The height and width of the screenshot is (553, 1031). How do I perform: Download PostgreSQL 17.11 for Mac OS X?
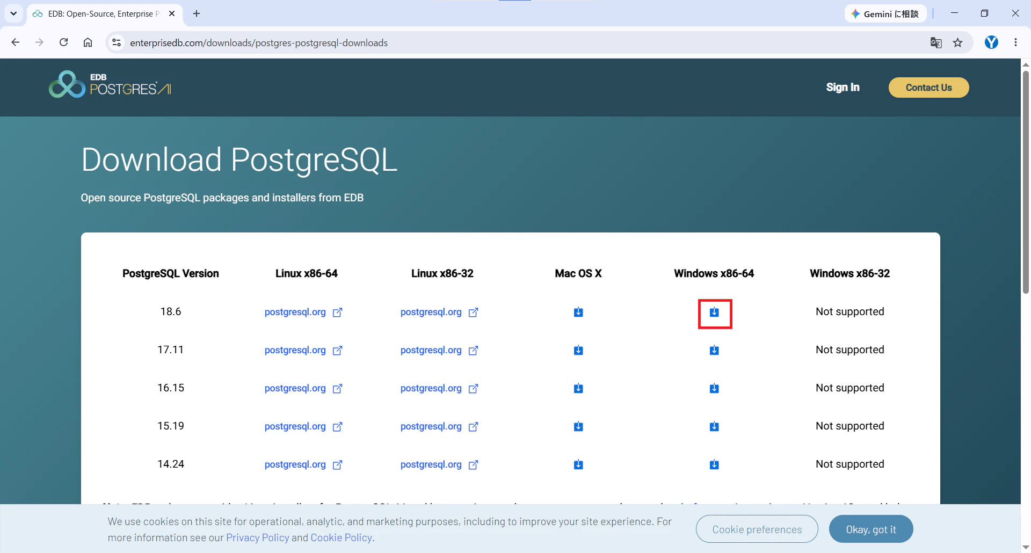578,350
